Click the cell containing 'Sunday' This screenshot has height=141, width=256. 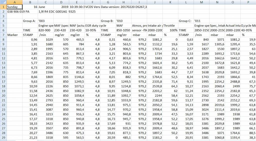click(14, 7)
